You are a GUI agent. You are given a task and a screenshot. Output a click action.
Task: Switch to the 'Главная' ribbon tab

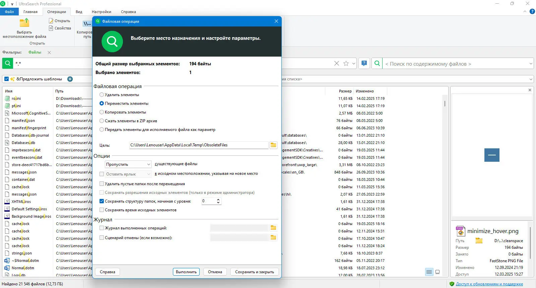click(x=30, y=12)
